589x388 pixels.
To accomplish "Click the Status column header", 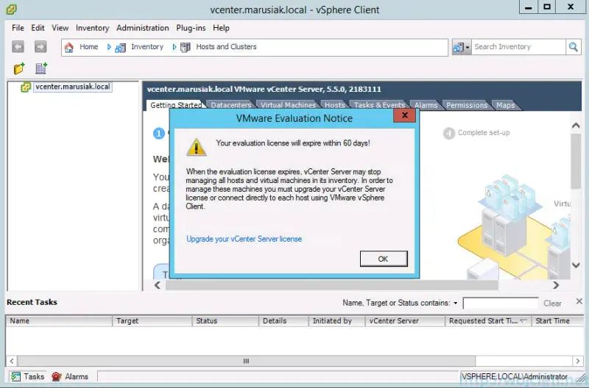I will [x=225, y=321].
